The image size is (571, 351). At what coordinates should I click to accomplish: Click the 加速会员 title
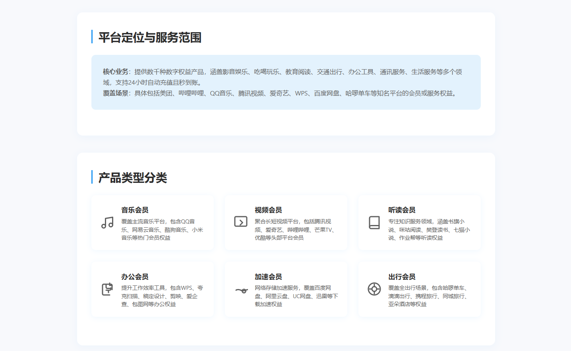point(268,277)
